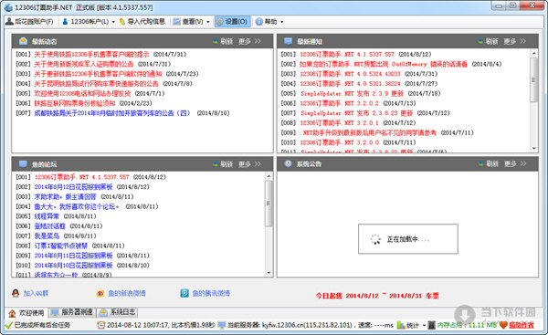Switch to the 系统日志 tab

118,312
